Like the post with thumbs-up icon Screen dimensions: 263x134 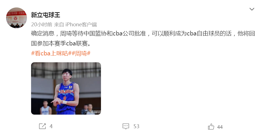coord(211,127)
